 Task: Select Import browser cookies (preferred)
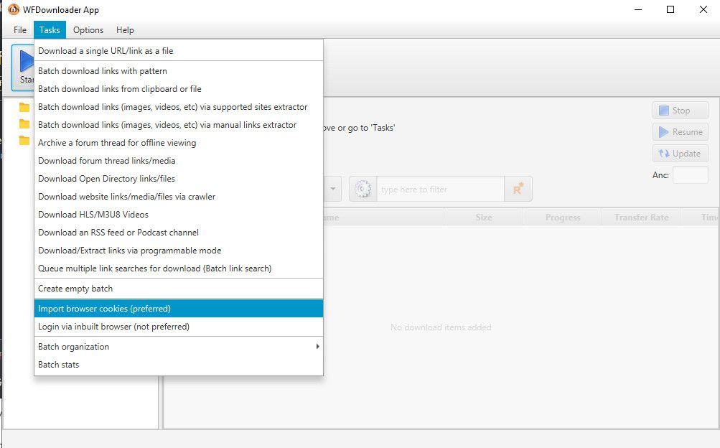[179, 309]
